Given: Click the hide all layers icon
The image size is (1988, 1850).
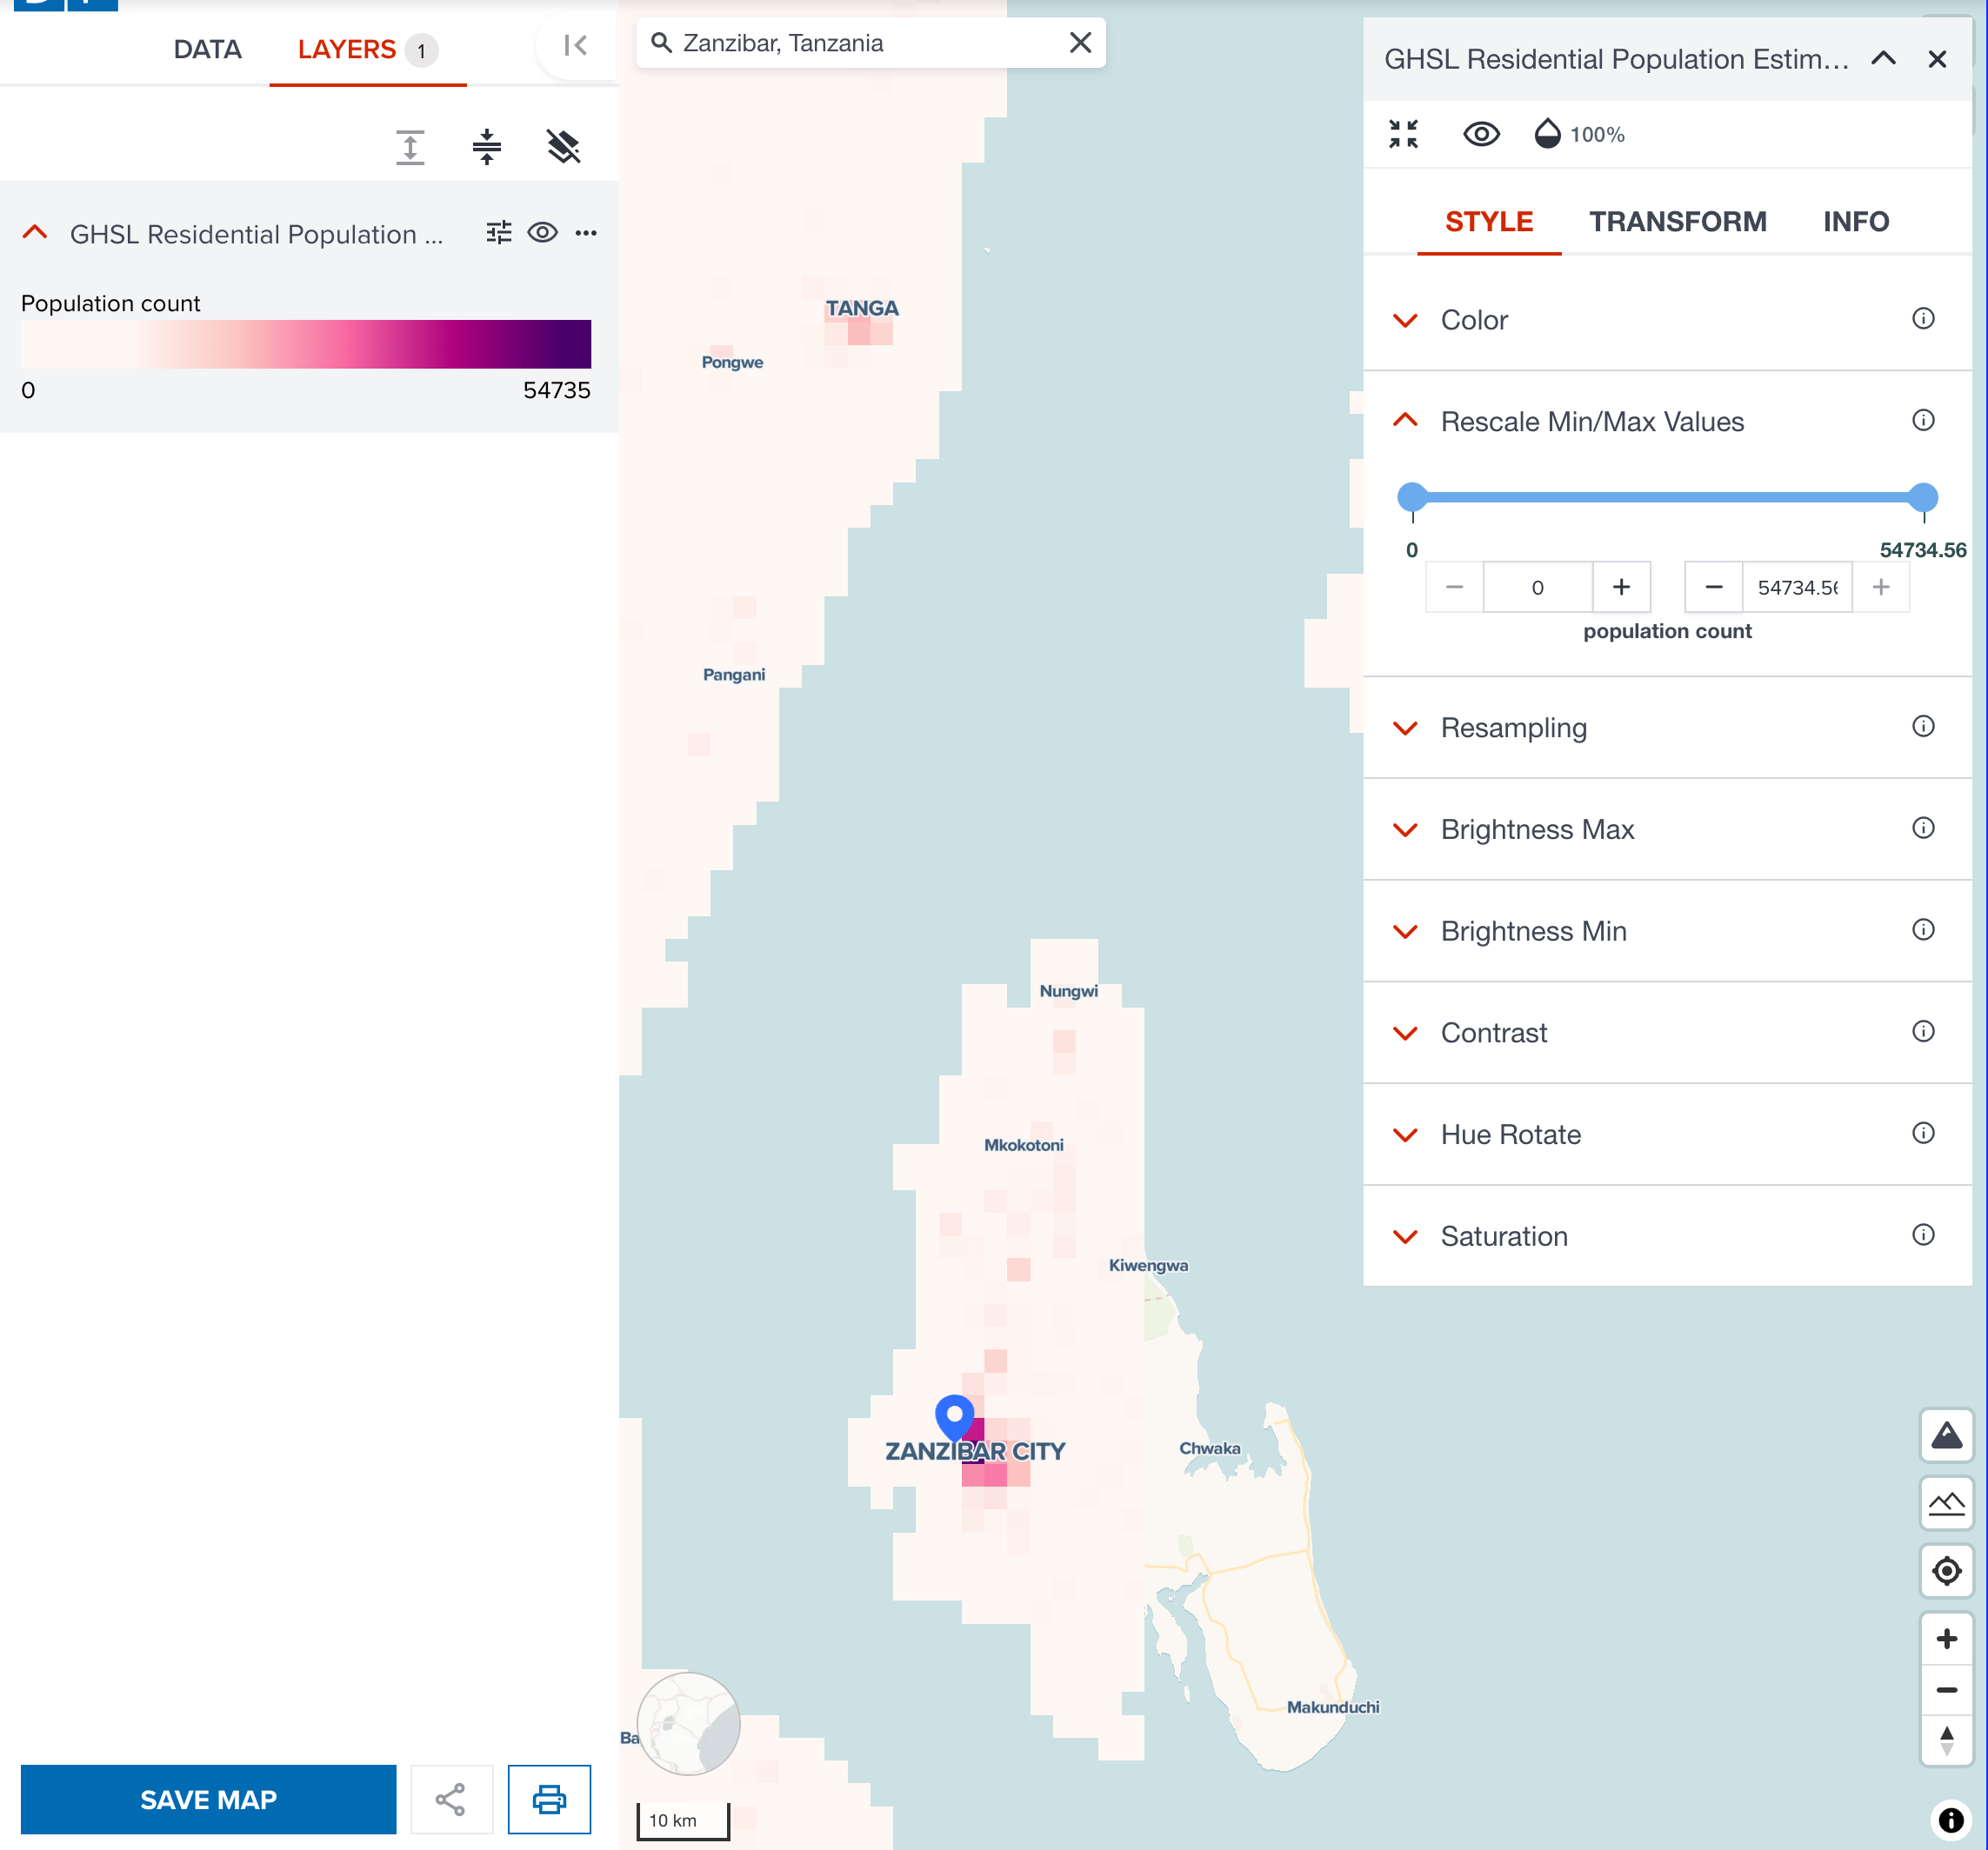Looking at the screenshot, I should (563, 147).
